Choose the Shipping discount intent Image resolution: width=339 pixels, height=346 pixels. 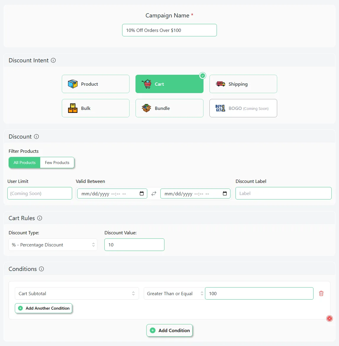tap(243, 84)
